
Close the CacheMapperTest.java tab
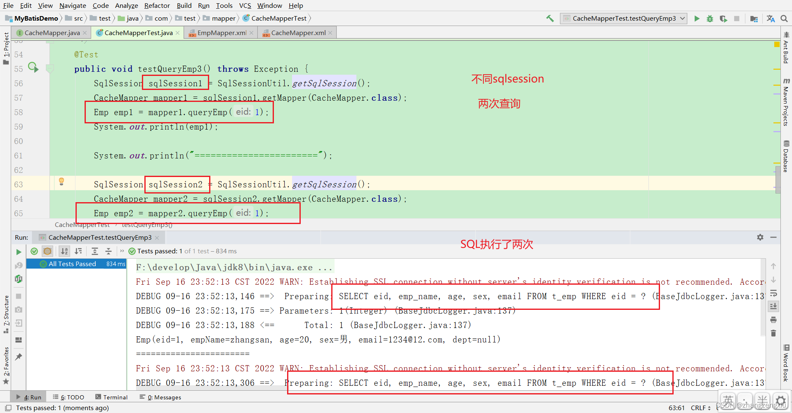(178, 33)
